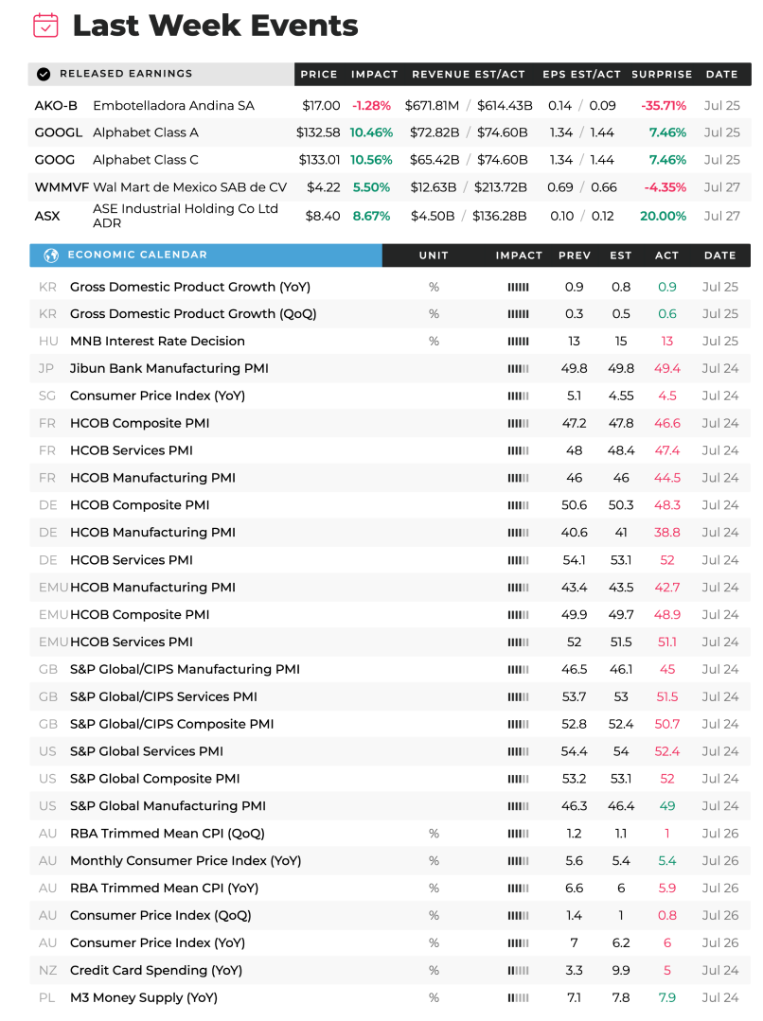Click the PREV column header
This screenshot has height=1021, width=763.
pyautogui.click(x=574, y=255)
